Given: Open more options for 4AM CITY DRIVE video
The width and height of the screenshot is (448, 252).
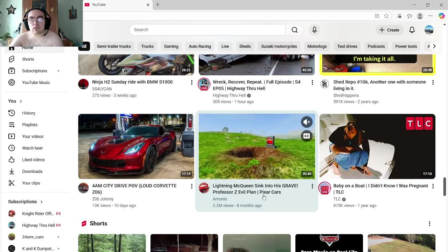Looking at the screenshot, I should (191, 186).
